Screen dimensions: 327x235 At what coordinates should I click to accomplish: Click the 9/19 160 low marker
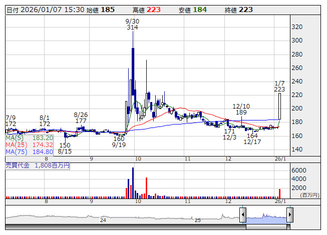pyautogui.click(x=119, y=141)
